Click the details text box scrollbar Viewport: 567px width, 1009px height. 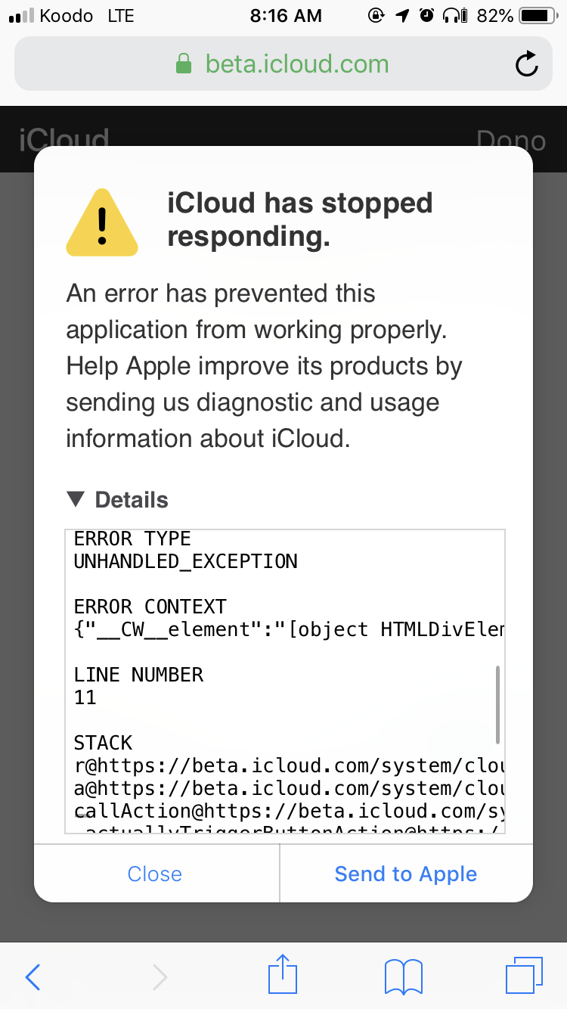497,704
